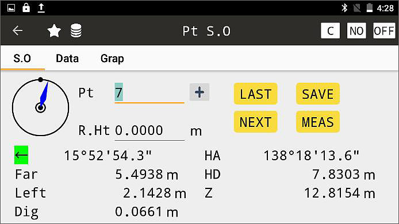Open the Grap tab

pyautogui.click(x=112, y=59)
